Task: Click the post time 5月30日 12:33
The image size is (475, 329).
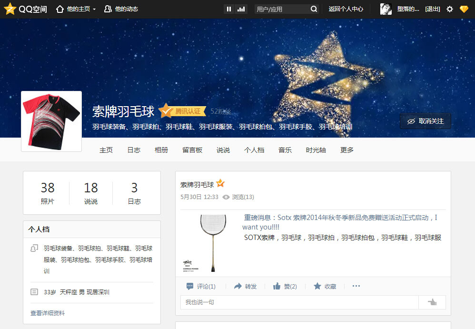Action: tap(199, 197)
